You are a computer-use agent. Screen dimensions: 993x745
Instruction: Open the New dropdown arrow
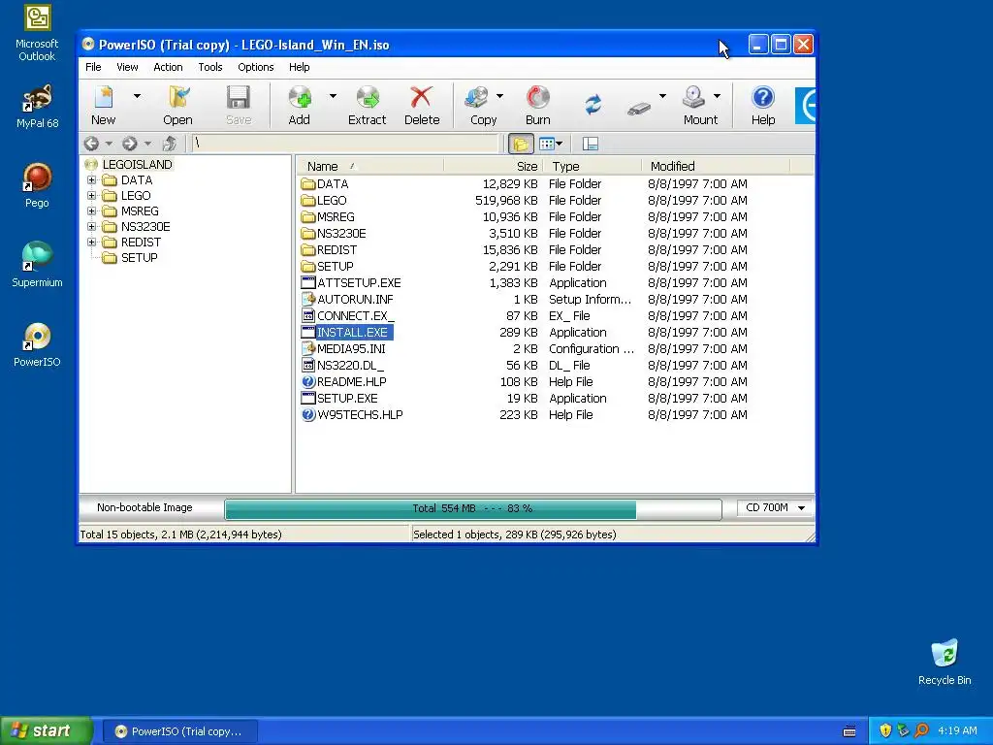pyautogui.click(x=137, y=96)
